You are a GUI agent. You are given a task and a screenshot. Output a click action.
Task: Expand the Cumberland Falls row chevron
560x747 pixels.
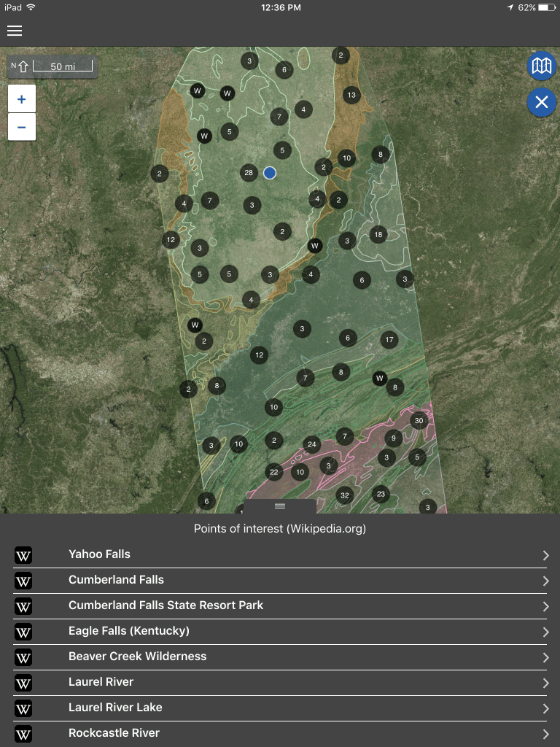click(x=545, y=581)
